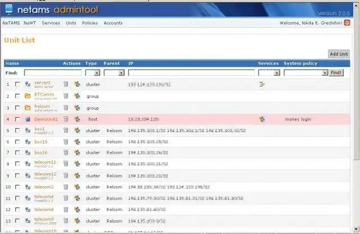Open the NeTAMS menu
The width and height of the screenshot is (360, 234).
click(11, 23)
